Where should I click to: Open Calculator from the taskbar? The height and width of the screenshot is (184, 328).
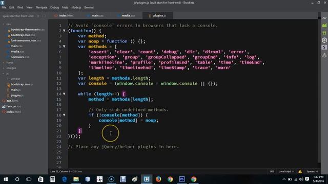[52, 179]
